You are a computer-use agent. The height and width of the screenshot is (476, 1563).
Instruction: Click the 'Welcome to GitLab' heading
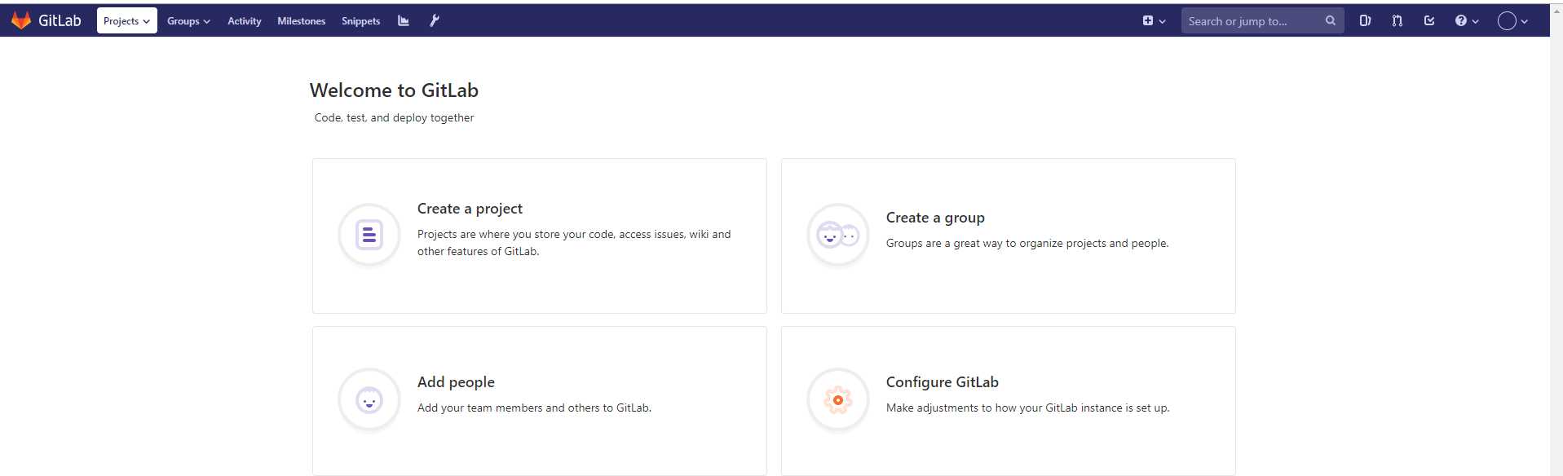coord(394,90)
